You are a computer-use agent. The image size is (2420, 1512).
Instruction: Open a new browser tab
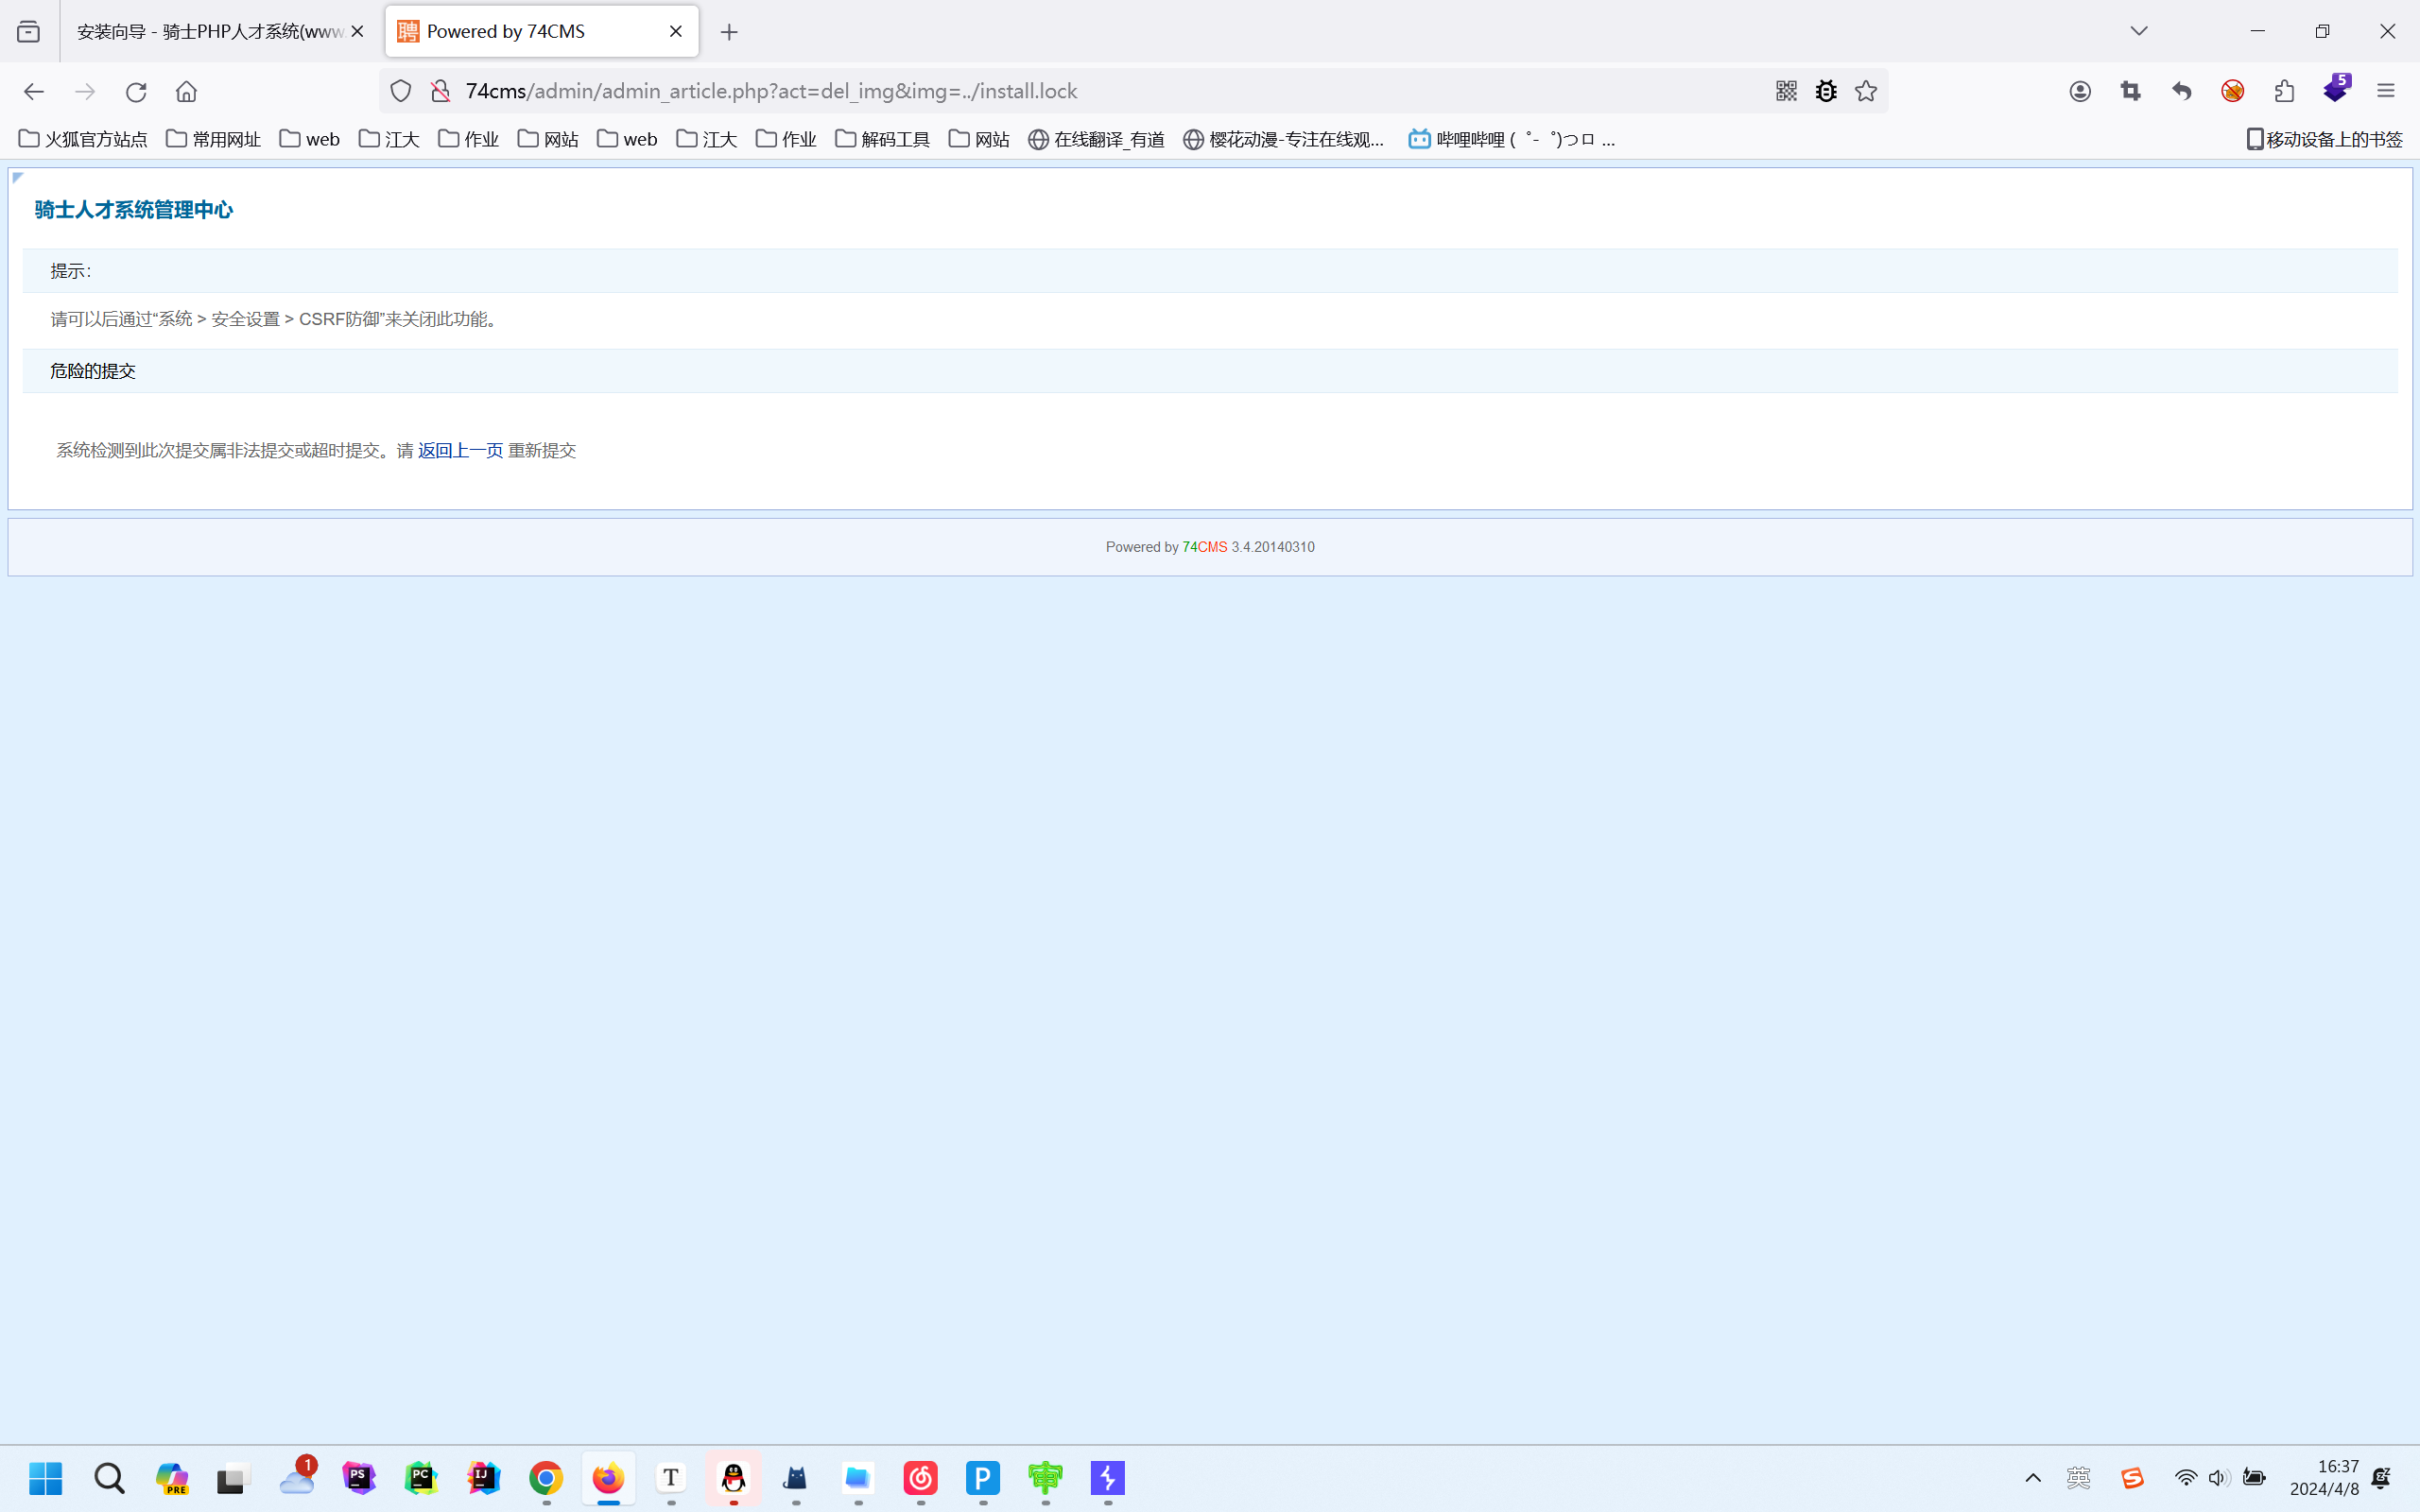(729, 32)
